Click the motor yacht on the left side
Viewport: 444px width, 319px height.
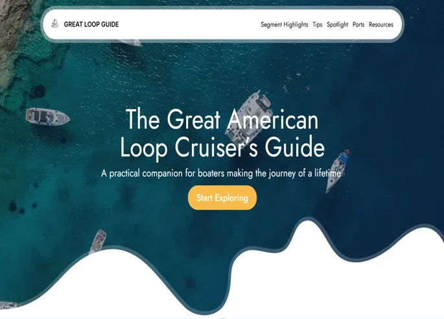tap(47, 117)
